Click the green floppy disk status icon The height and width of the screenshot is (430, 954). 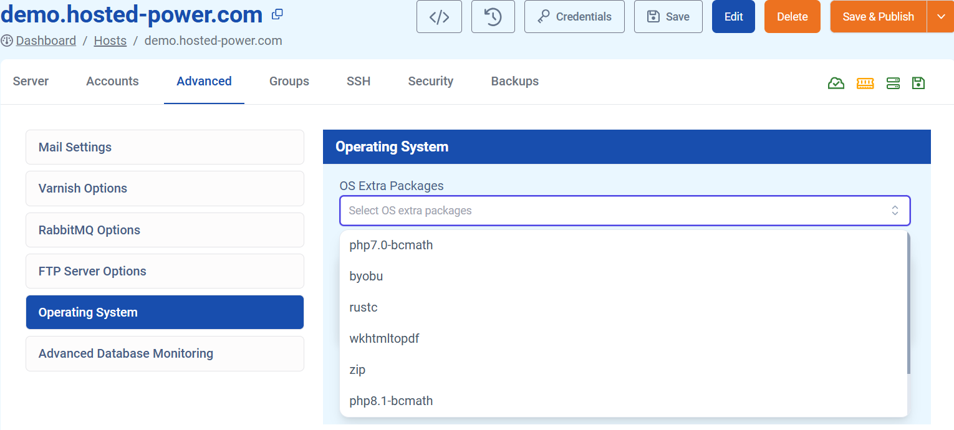pos(918,83)
